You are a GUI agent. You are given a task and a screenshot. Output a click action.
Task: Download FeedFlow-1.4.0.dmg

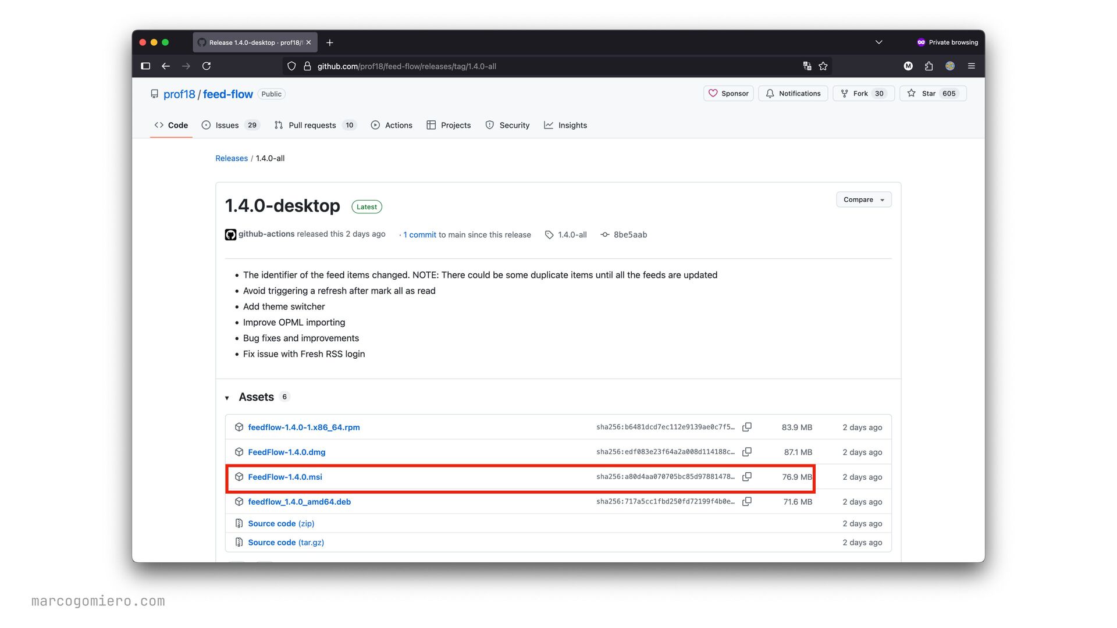tap(287, 452)
